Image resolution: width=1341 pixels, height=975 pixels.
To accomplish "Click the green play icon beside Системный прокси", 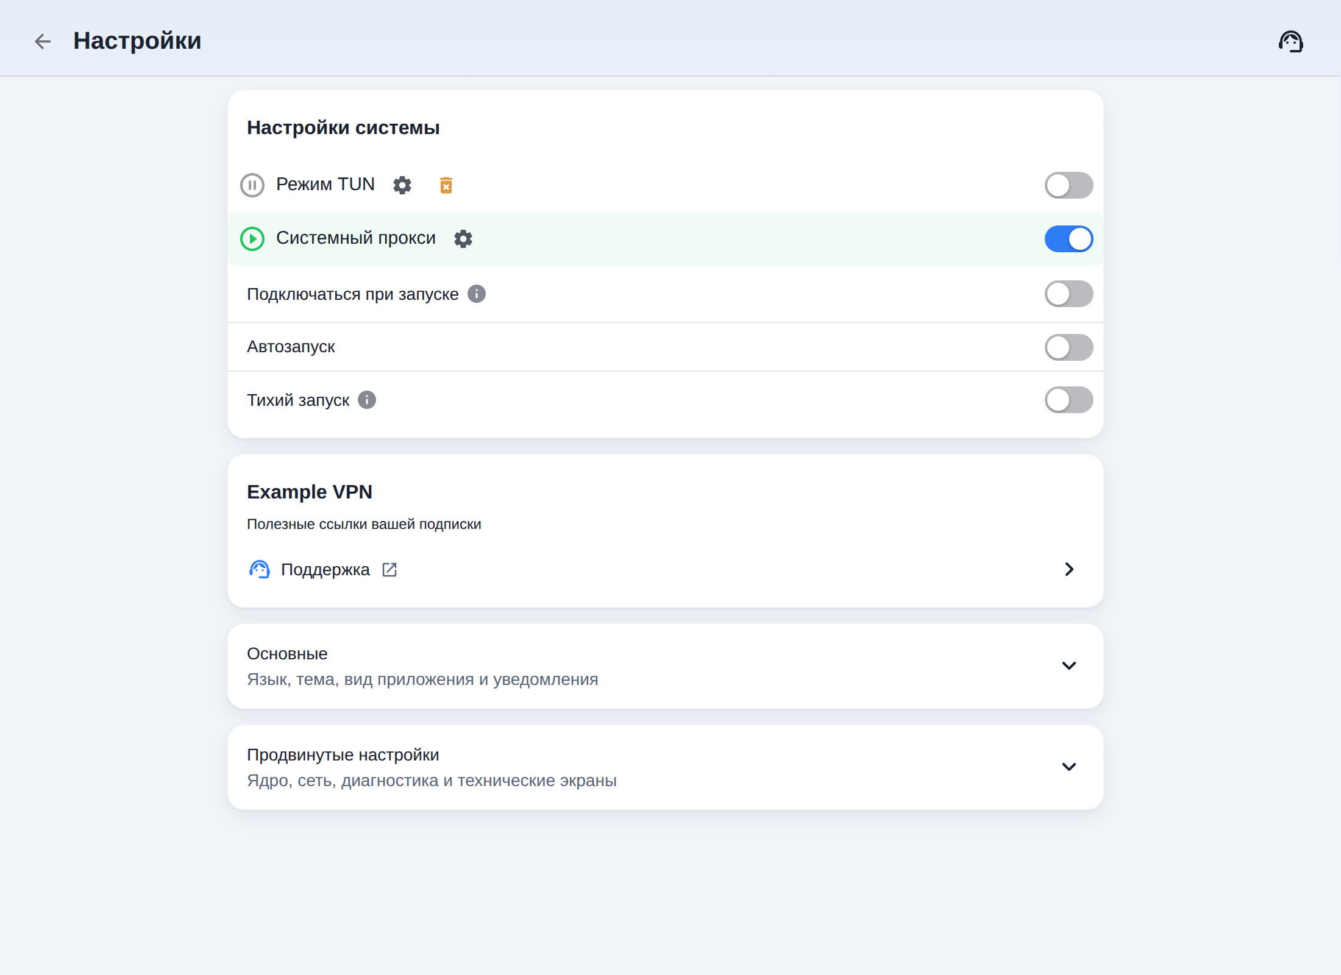I will [252, 239].
